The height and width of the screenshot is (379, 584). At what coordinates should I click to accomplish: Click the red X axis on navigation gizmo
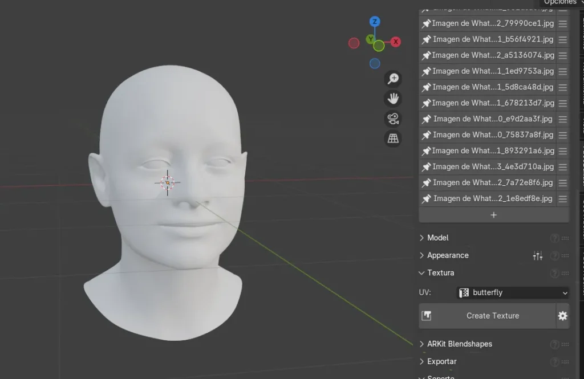395,42
